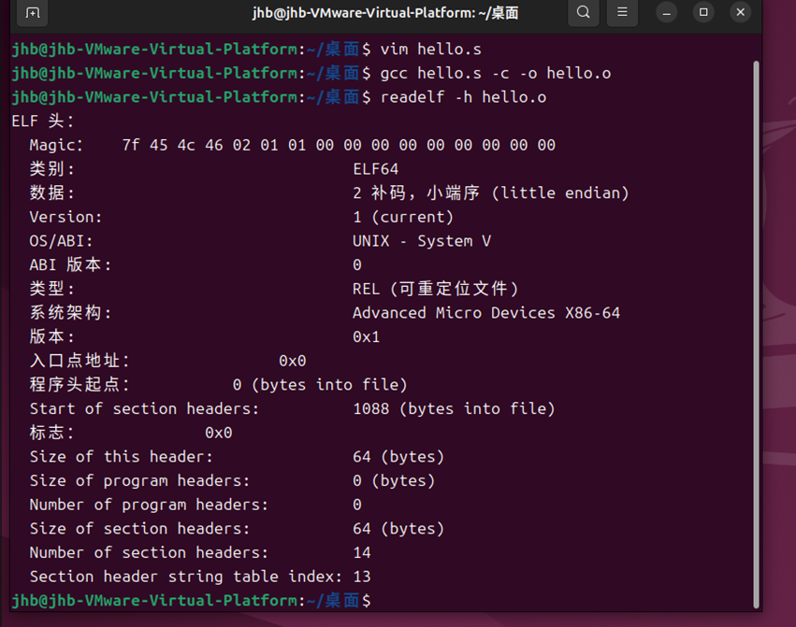The height and width of the screenshot is (627, 796).
Task: Click the '入口点地址:' label
Action: pos(80,361)
